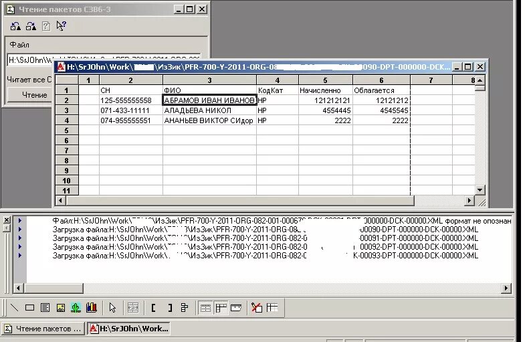Screen dimensions: 525x342
Task: Click the message panel scrollbar left arrow
Action: coord(19,288)
